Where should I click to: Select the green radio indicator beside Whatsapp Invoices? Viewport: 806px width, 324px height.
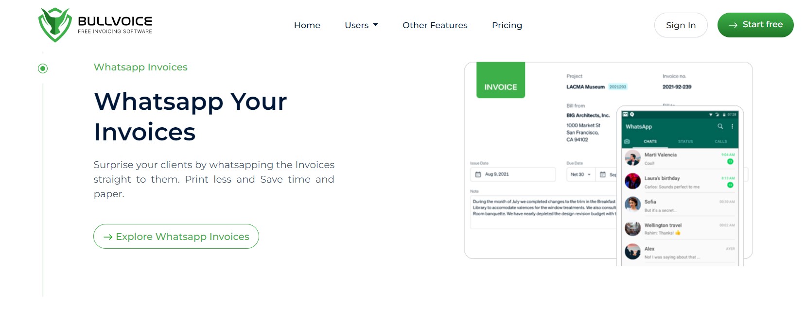coord(43,68)
